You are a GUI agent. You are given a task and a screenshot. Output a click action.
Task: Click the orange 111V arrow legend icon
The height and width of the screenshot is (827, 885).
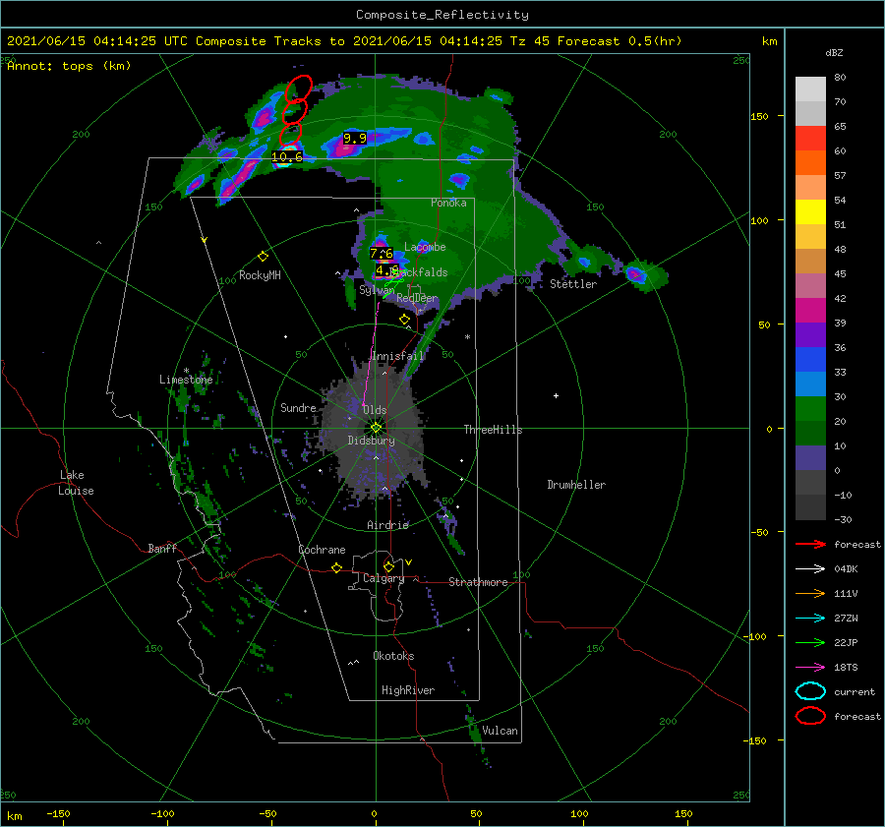(x=810, y=593)
